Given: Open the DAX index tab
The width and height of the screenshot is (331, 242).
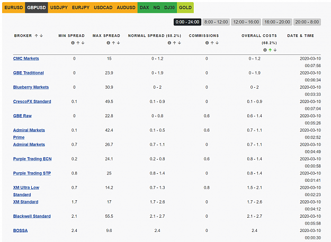Looking at the screenshot, I should pyautogui.click(x=145, y=7).
